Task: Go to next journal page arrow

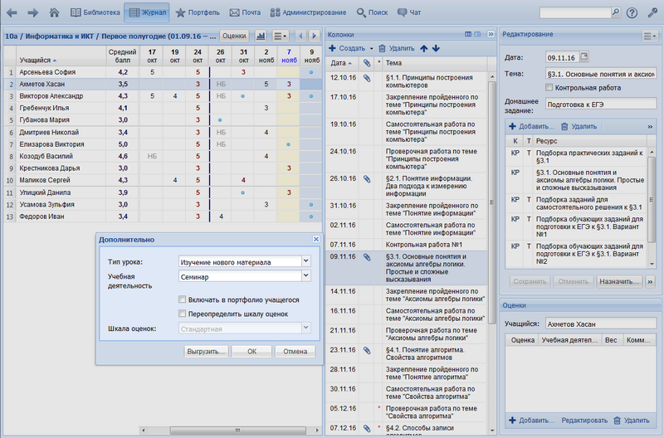Action: click(x=315, y=36)
